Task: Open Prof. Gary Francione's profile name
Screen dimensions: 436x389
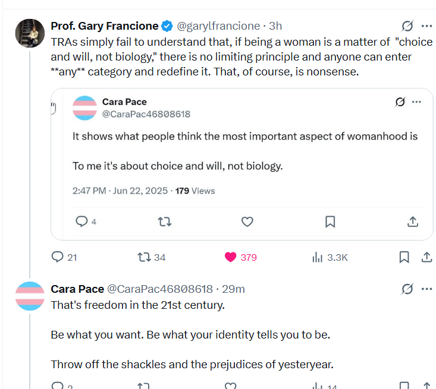Action: [x=105, y=26]
